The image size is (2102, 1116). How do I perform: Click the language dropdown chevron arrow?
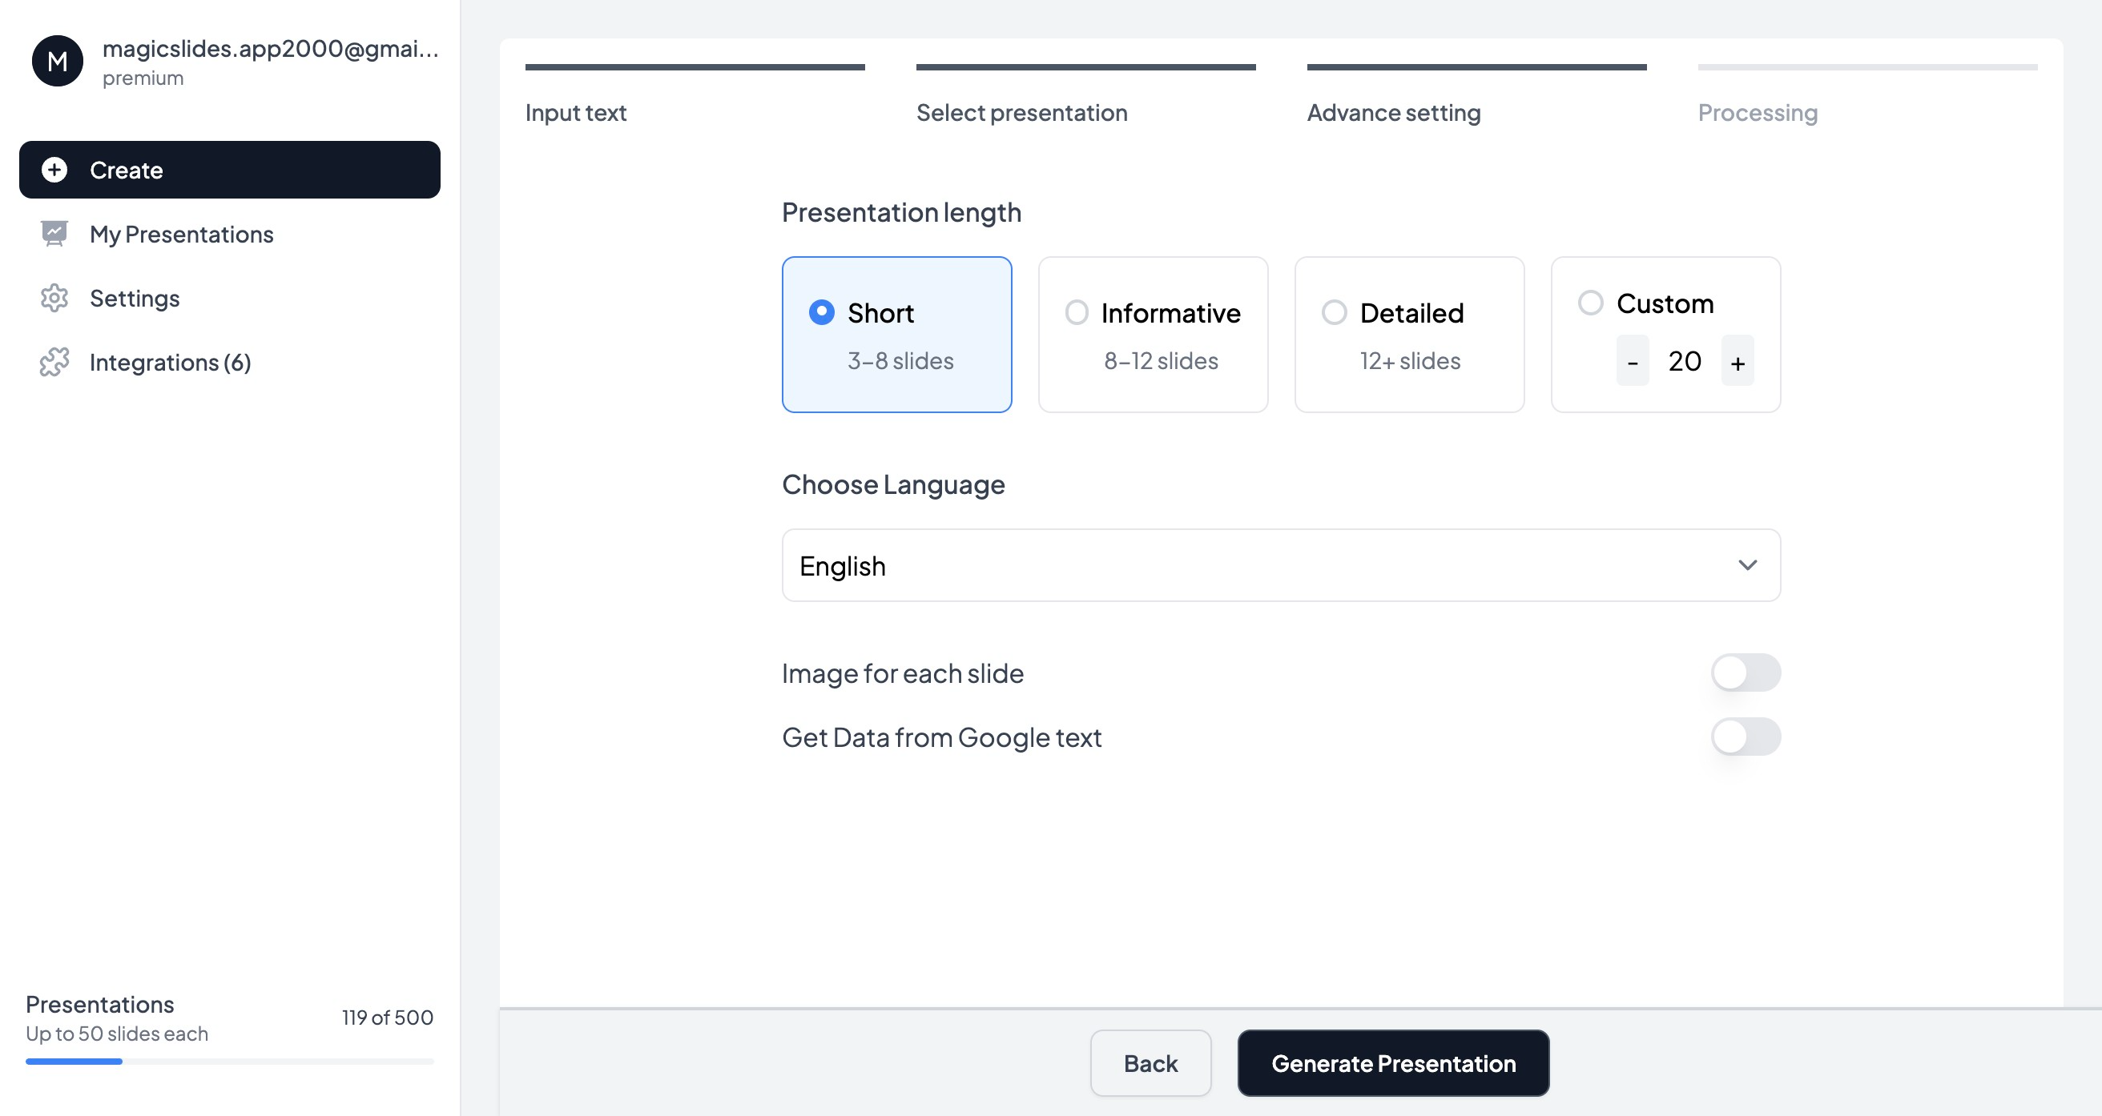(1747, 565)
